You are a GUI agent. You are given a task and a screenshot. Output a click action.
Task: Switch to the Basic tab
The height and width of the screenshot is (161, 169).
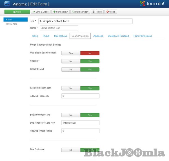coord(35,36)
